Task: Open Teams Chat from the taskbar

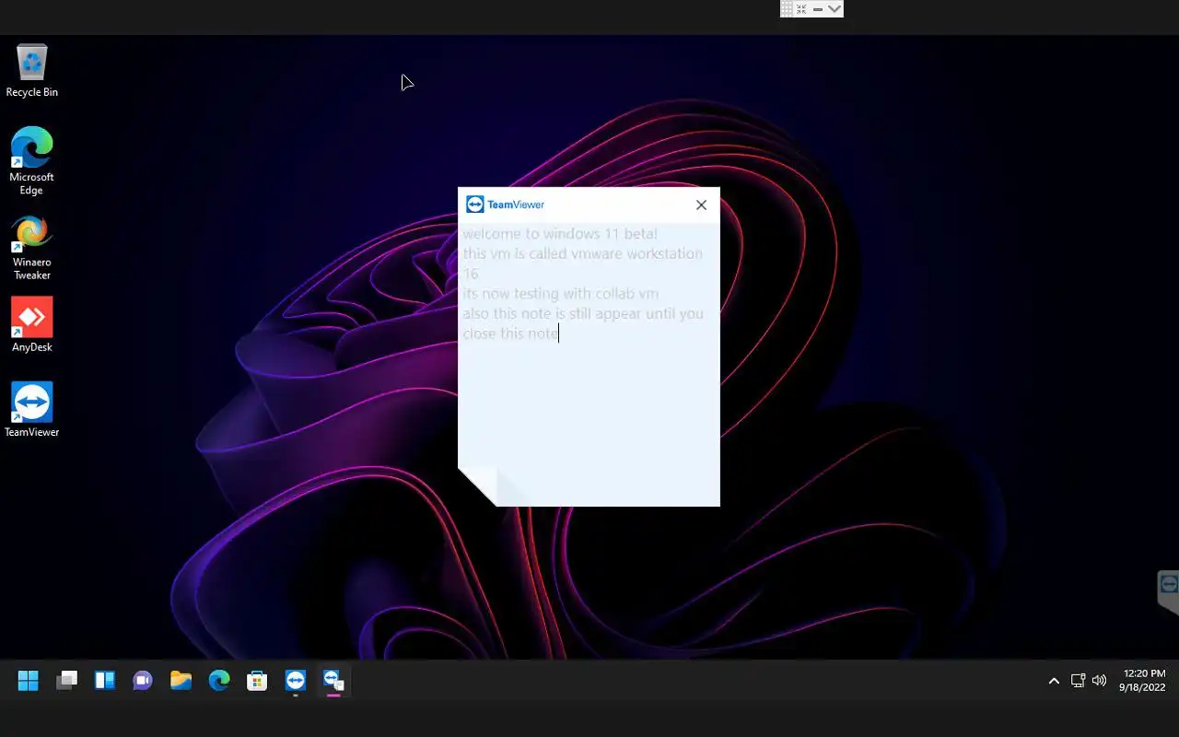Action: click(143, 681)
